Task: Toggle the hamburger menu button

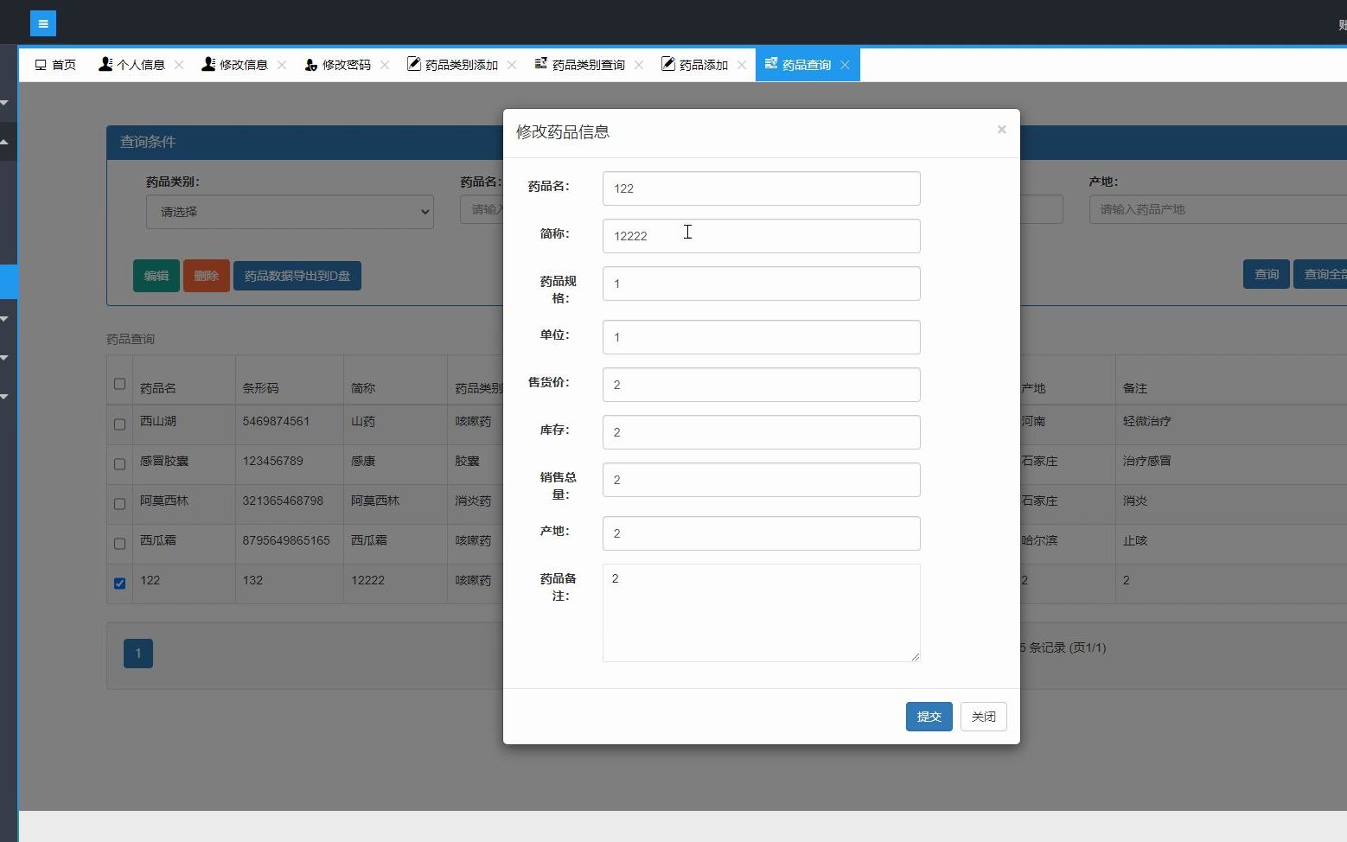Action: [x=43, y=23]
